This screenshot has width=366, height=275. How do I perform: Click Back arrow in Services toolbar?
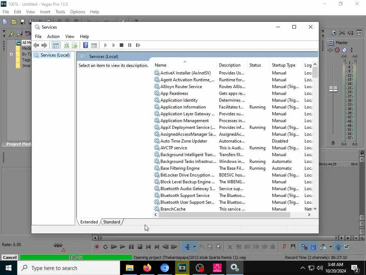tap(36, 45)
